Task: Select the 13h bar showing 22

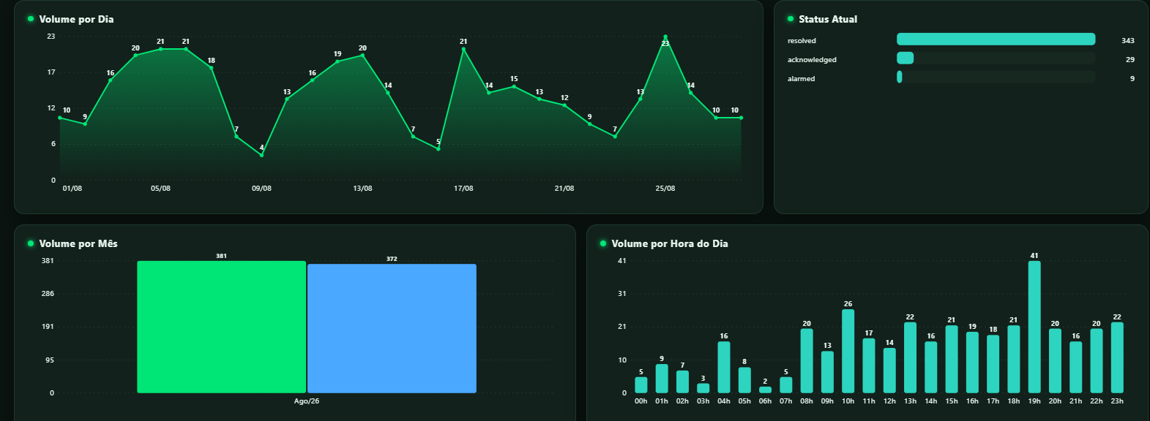Action: click(x=910, y=357)
